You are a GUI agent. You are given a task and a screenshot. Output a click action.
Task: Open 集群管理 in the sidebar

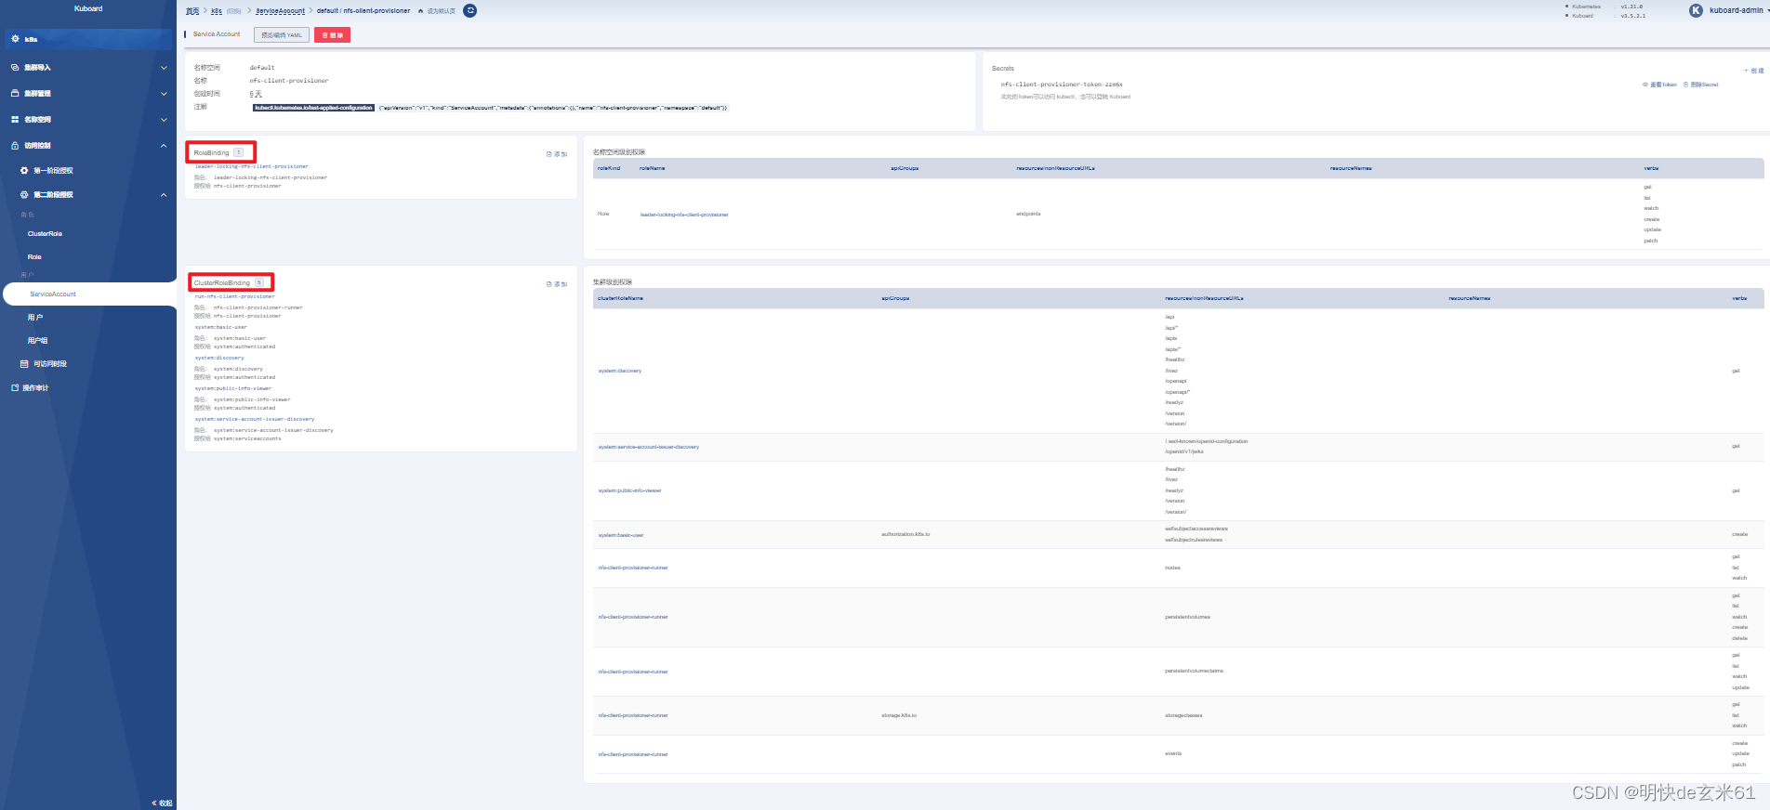tap(37, 94)
